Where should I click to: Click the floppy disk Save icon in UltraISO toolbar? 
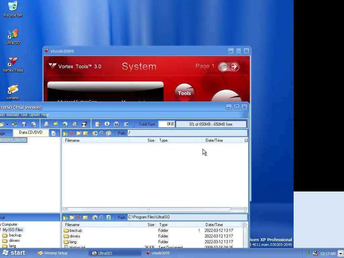click(24, 124)
